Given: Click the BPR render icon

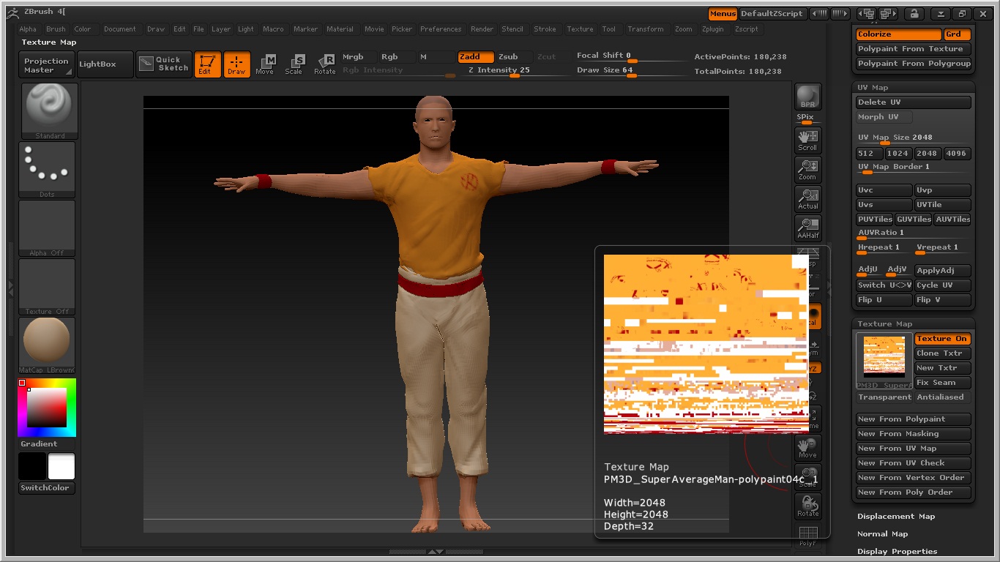Looking at the screenshot, I should click(x=808, y=97).
